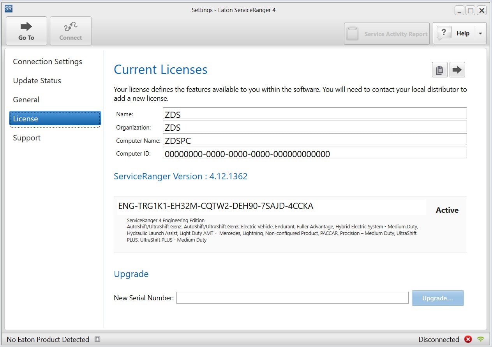
Task: Copy license info with the document icon
Action: (440, 70)
